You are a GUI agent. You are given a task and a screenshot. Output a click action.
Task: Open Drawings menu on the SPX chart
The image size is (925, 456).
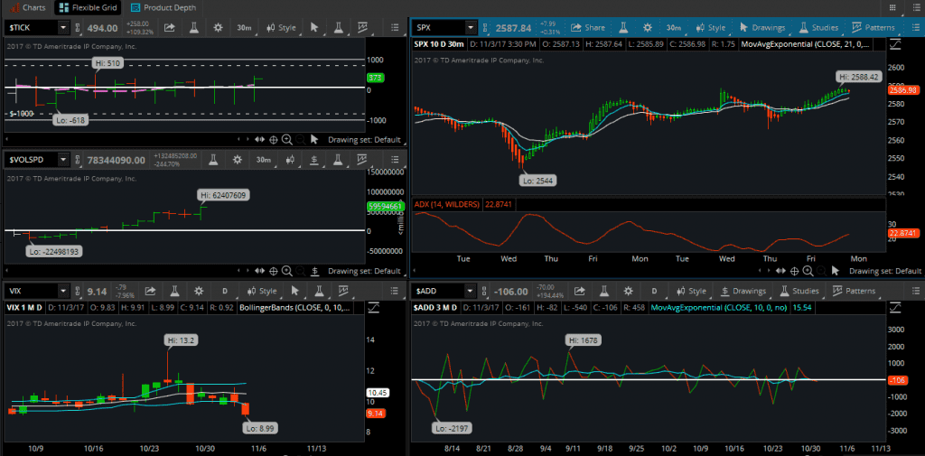click(x=762, y=27)
